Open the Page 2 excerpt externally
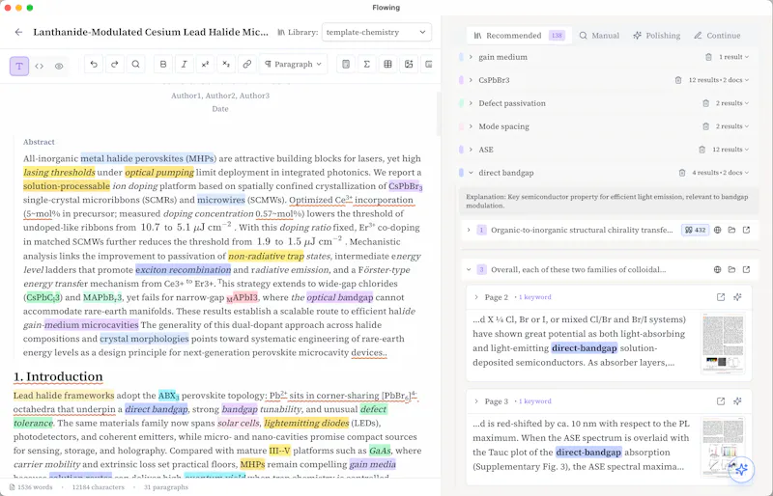773x496 pixels. 721,297
